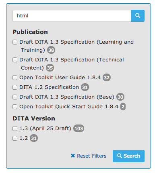Tick Draft DITA 1.3 Technical Content checkbox
157x173 pixels.
tap(15, 60)
